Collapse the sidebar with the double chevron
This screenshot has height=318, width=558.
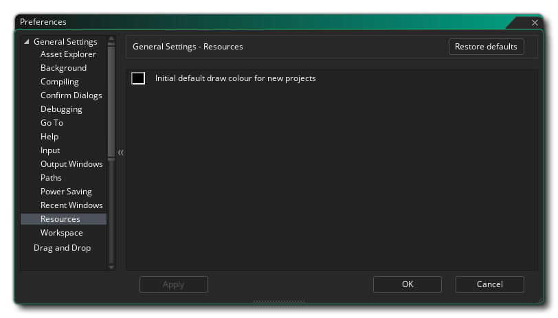(121, 152)
